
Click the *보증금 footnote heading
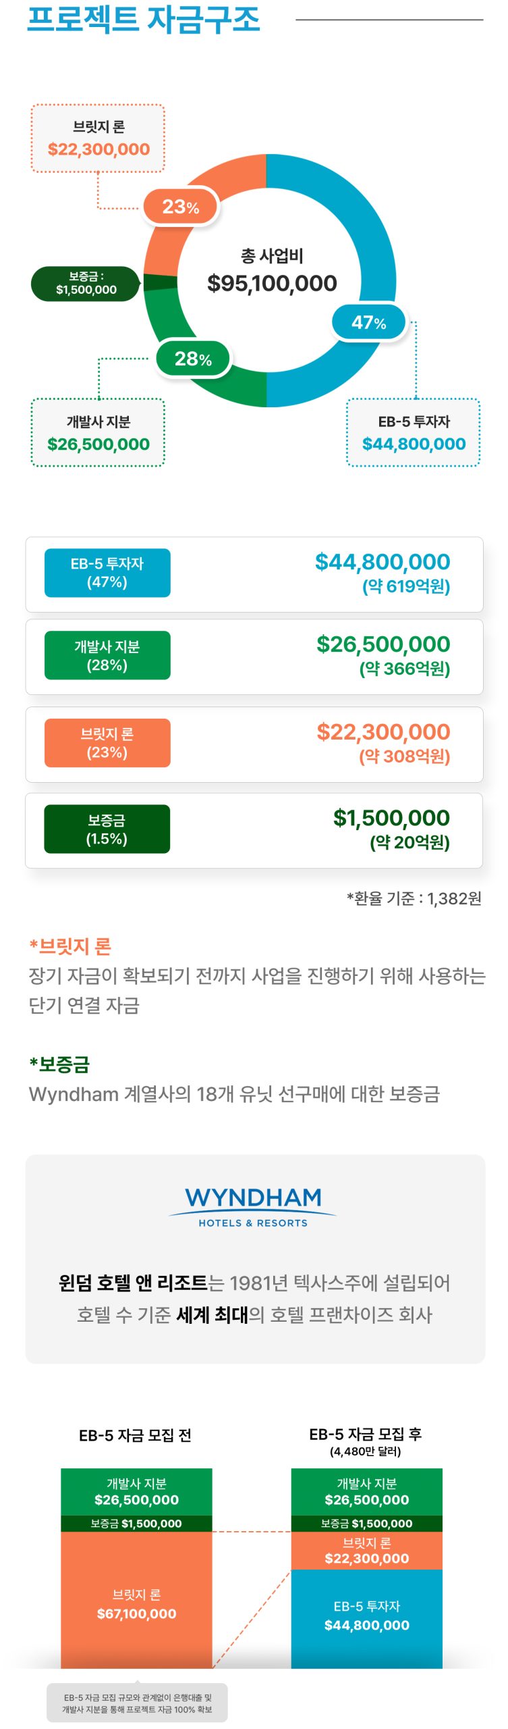tap(59, 1064)
